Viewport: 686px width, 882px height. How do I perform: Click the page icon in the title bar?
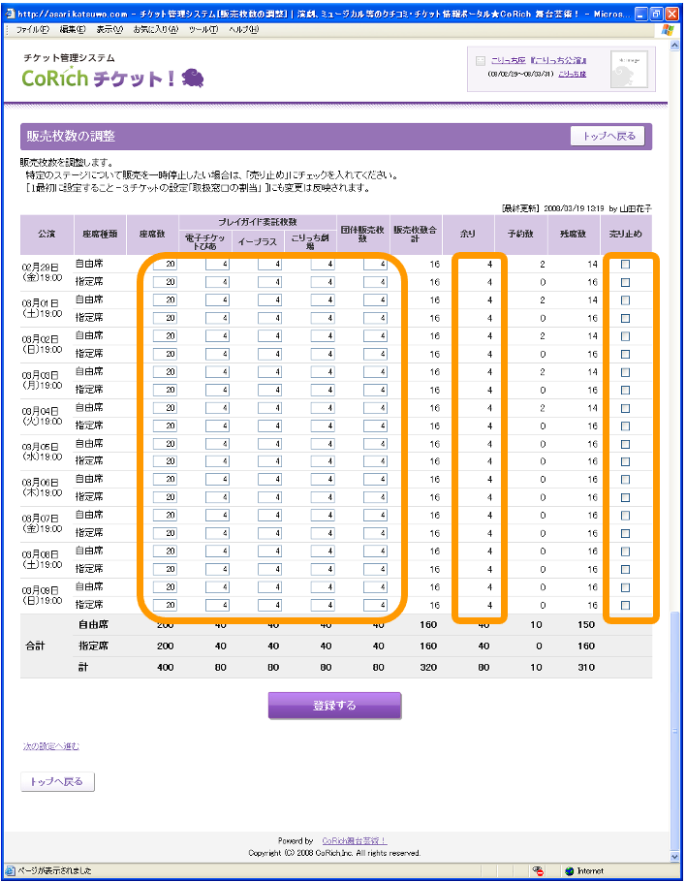click(10, 11)
